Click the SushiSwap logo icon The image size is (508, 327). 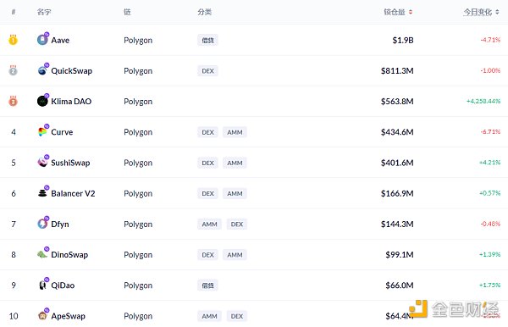tap(42, 162)
